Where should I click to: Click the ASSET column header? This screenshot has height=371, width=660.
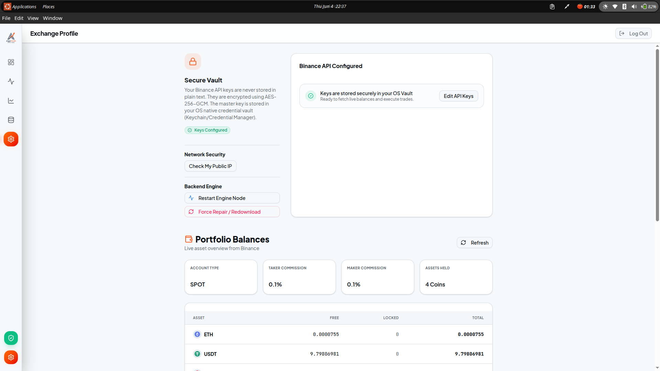(199, 318)
